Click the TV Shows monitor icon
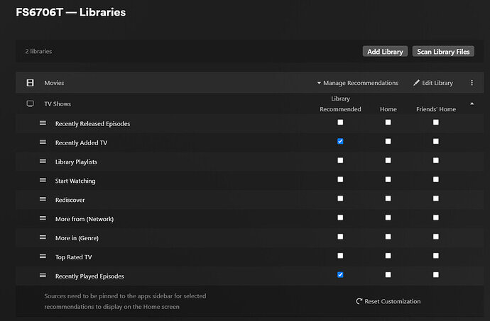 [x=30, y=103]
